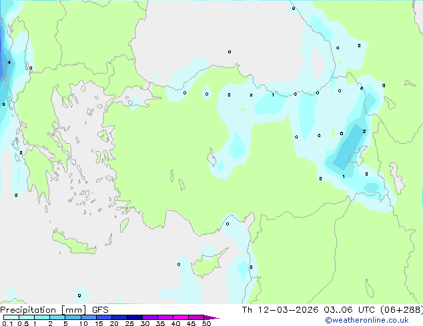This screenshot has height=326, width=423.
Task: Click the 30–35 mm purple legend swatch
Action: click(150, 317)
